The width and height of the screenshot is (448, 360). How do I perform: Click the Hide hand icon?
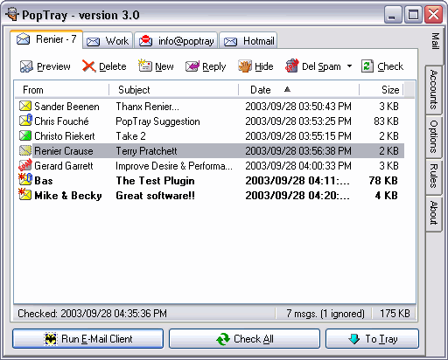pos(245,66)
